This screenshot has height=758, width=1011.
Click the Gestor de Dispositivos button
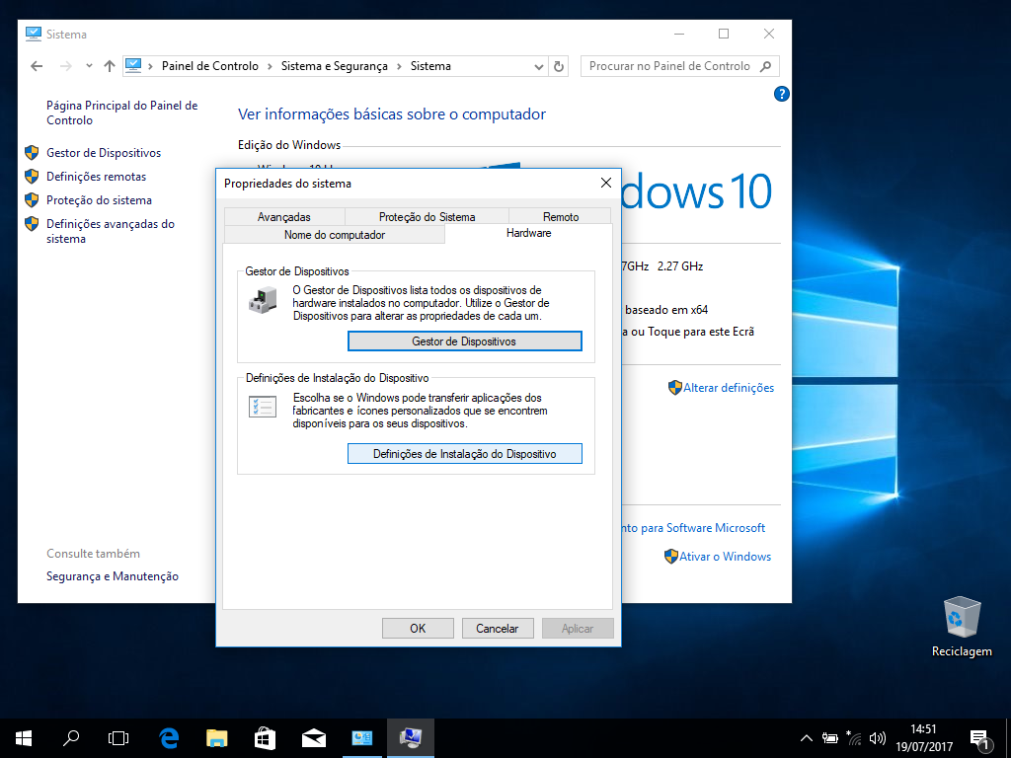tap(464, 341)
